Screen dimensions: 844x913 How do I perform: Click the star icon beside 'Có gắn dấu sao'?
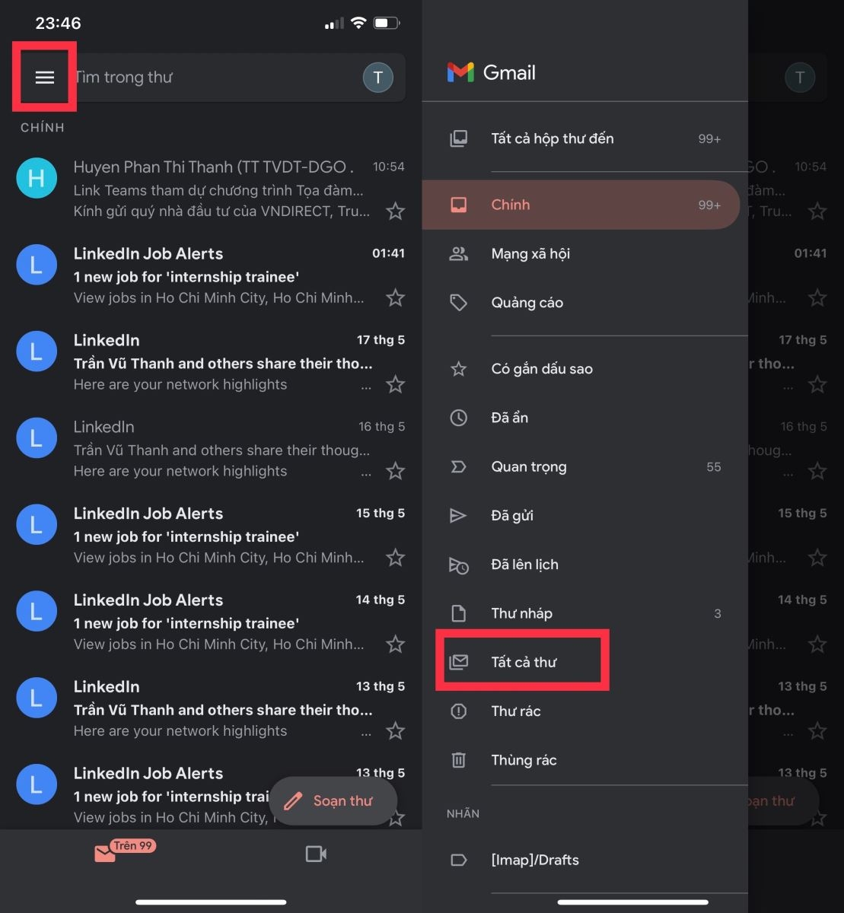pyautogui.click(x=458, y=369)
